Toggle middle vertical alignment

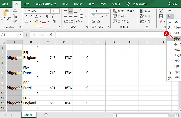pos(71,11)
